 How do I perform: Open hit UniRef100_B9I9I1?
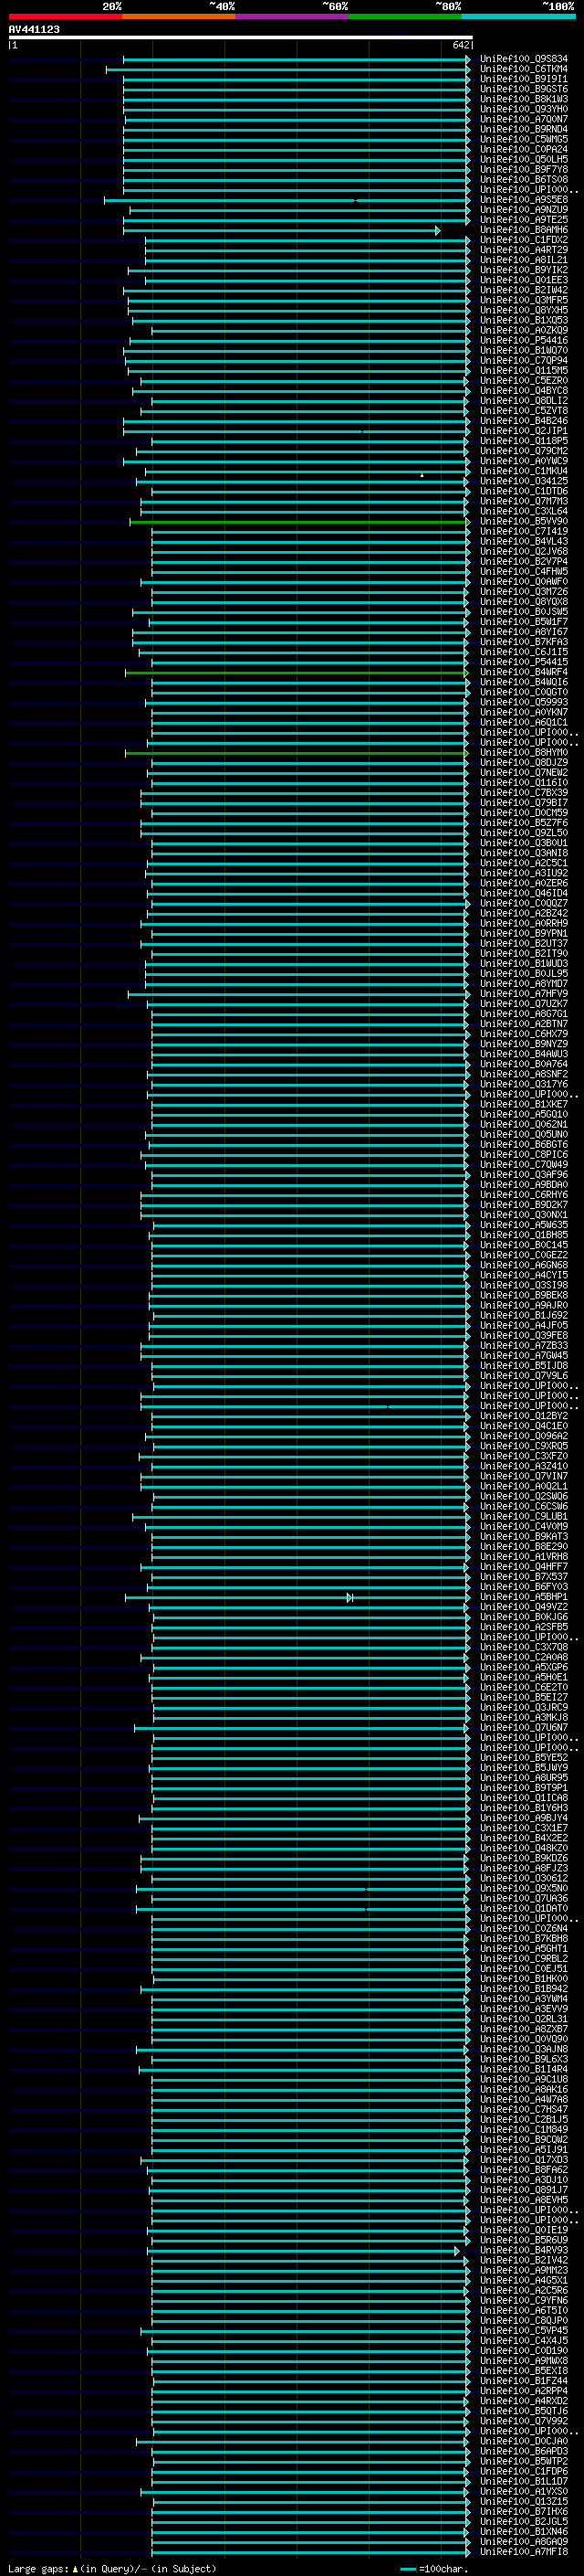[x=524, y=79]
